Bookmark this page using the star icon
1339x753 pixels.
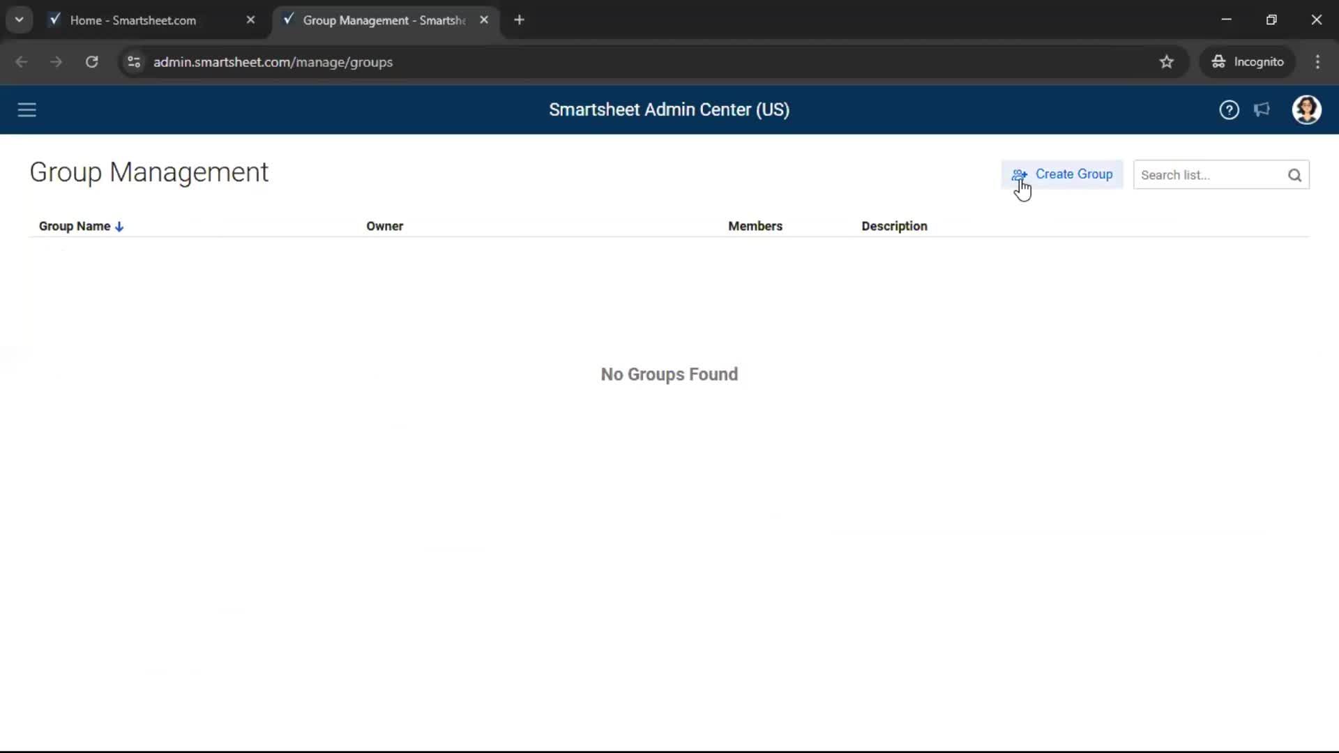pos(1167,62)
